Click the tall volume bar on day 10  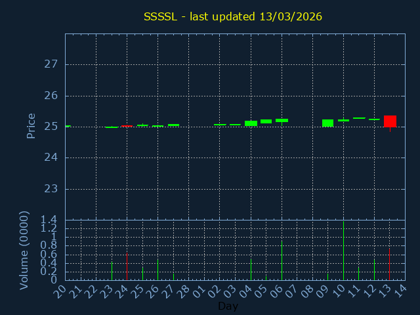click(x=343, y=251)
